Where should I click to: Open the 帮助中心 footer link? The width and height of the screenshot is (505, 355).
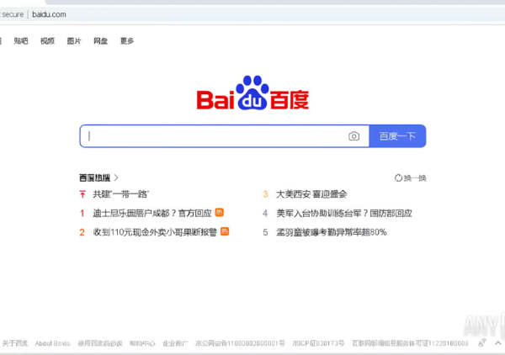click(x=142, y=343)
